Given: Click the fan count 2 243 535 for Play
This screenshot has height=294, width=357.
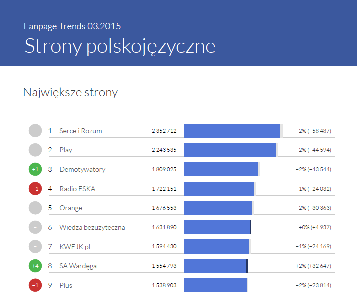Looking at the screenshot, I should click(x=164, y=150).
